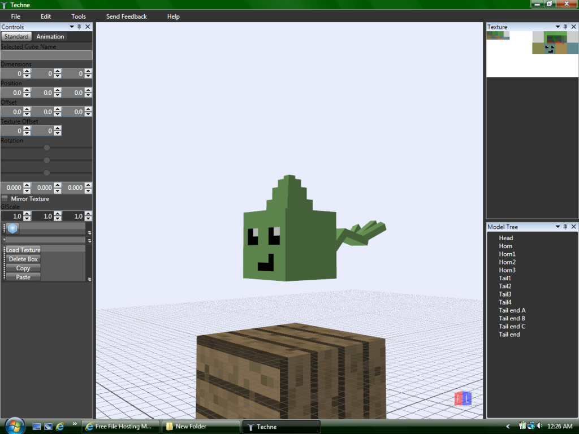Show hidden system tray icons arrow
The image size is (579, 434).
click(508, 427)
